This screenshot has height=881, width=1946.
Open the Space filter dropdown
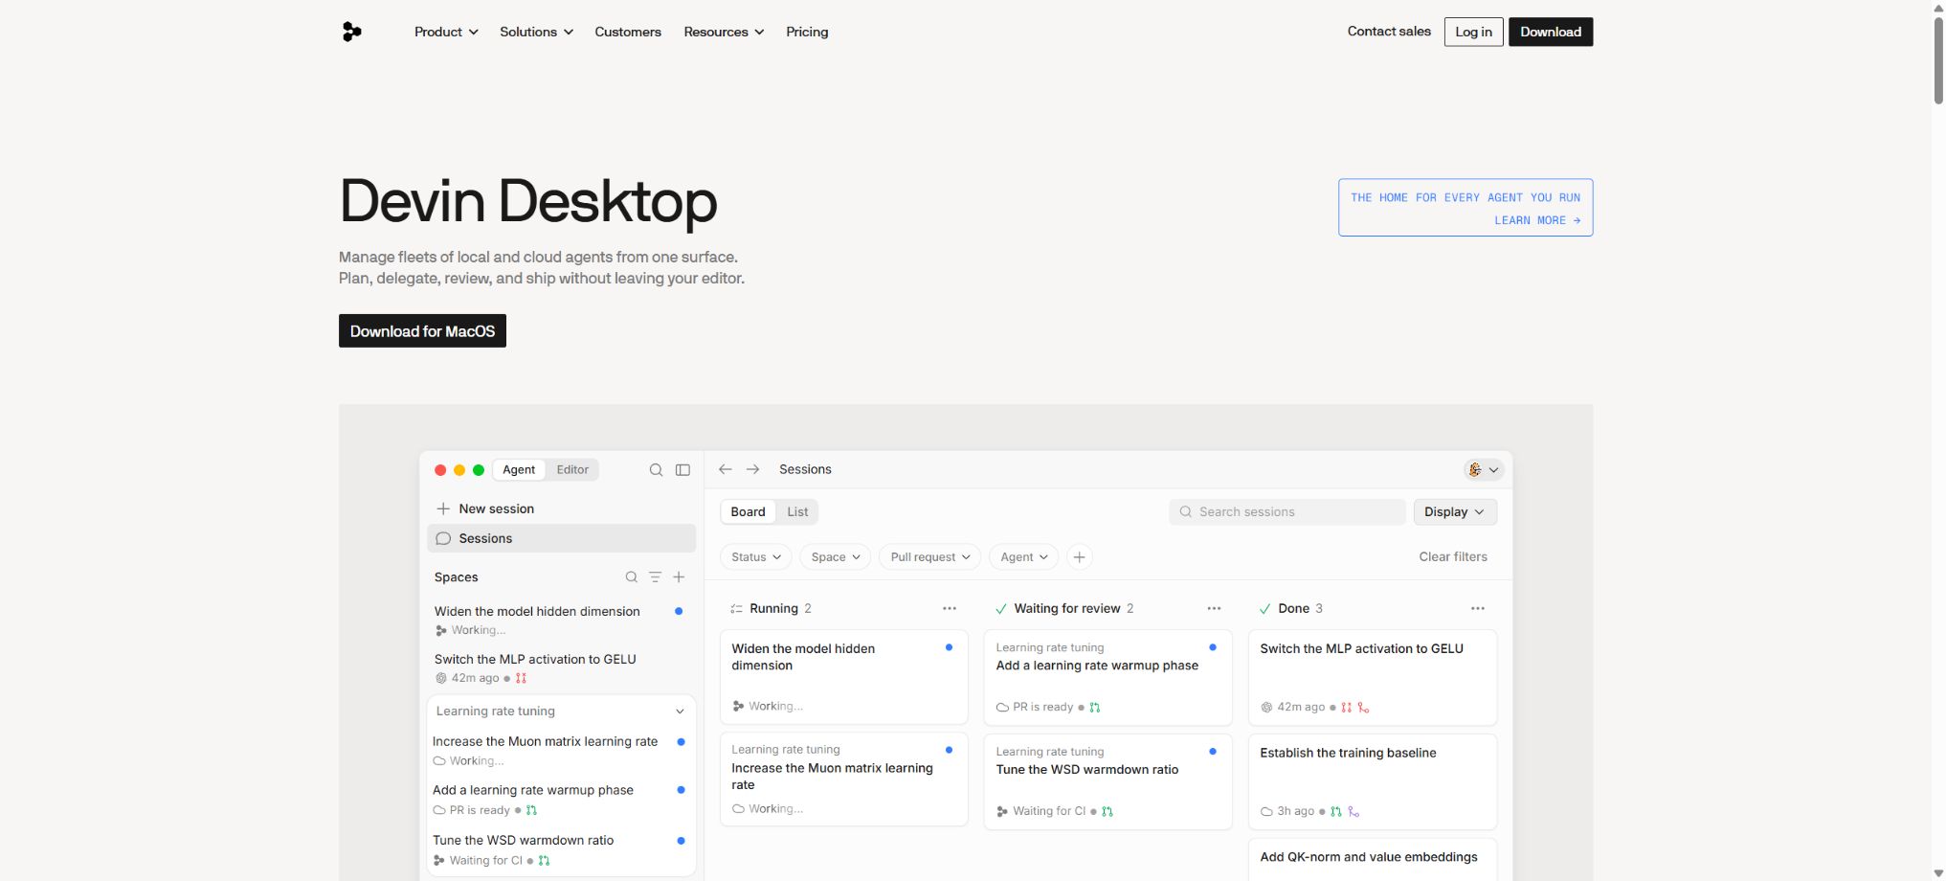[836, 557]
